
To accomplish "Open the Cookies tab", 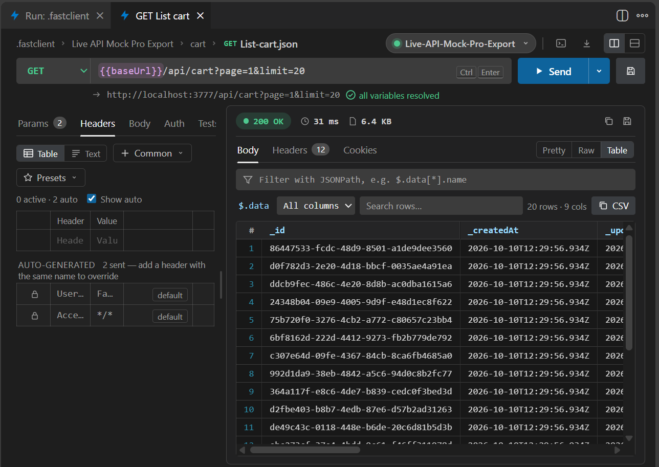I will tap(360, 150).
